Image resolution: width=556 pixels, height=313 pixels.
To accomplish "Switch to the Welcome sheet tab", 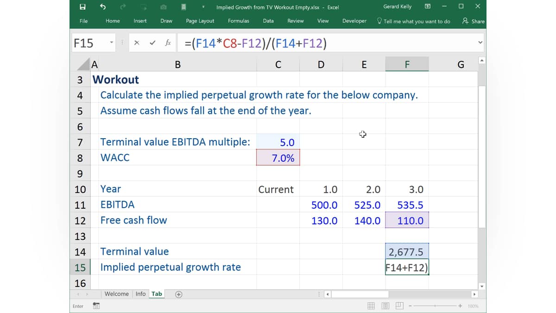I will click(x=116, y=294).
